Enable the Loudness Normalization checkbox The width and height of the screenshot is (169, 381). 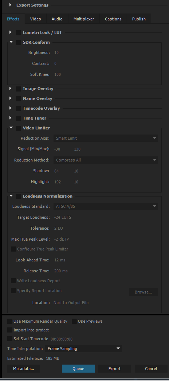pos(19,196)
